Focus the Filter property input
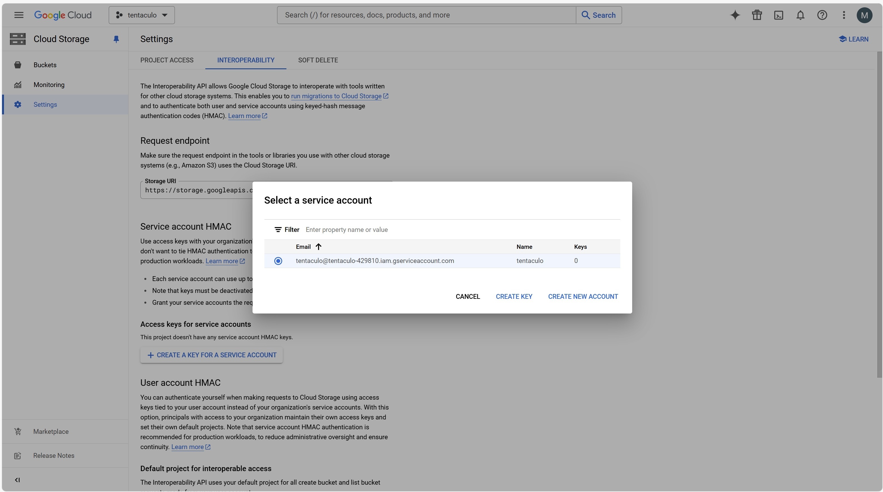The width and height of the screenshot is (883, 492). point(461,230)
